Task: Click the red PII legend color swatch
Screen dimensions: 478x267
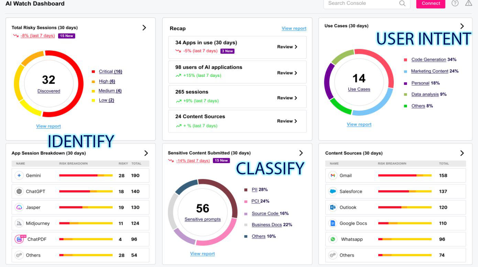Action: pos(246,190)
